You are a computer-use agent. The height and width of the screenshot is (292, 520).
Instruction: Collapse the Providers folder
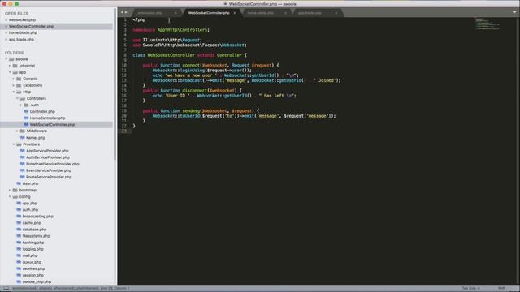click(14, 144)
